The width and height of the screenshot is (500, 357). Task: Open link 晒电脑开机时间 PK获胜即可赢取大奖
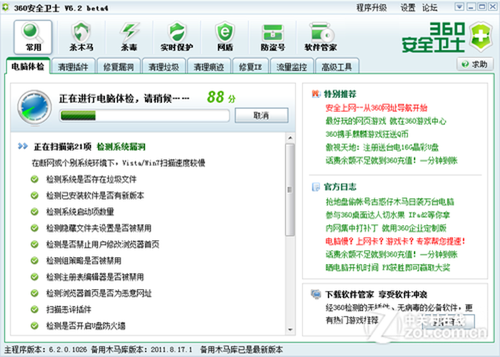387,267
